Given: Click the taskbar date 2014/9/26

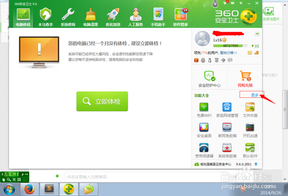Looking at the screenshot, I should click(x=270, y=193).
